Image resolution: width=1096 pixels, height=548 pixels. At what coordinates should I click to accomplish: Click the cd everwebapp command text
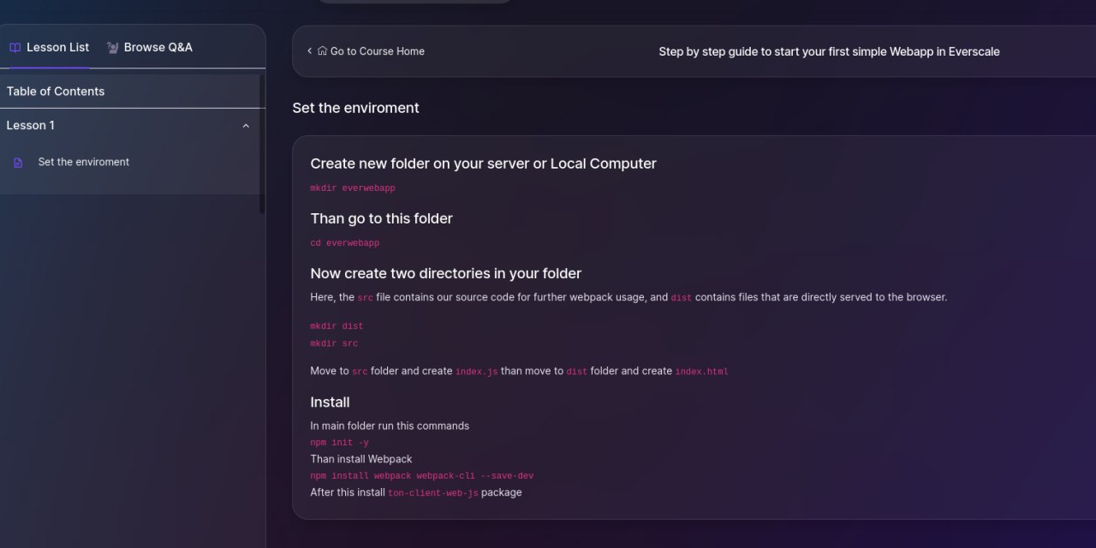(x=344, y=243)
